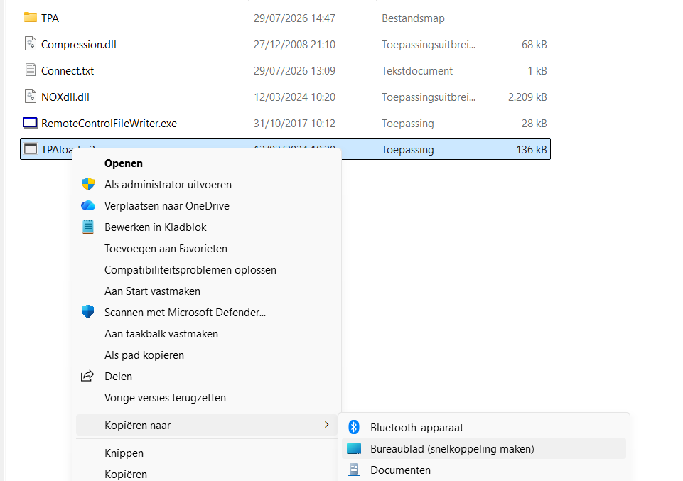Select Vorige versies terugzetten

tap(207, 398)
